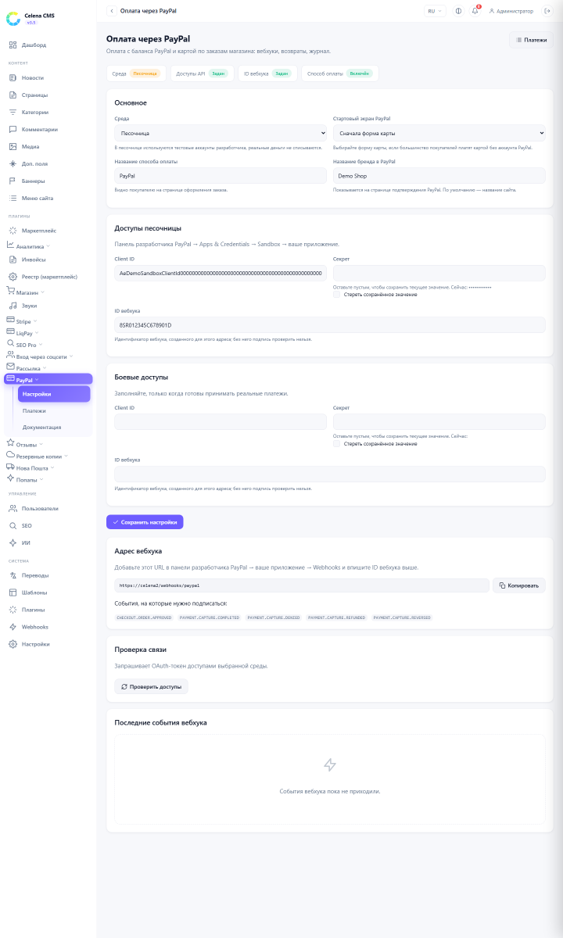Image resolution: width=563 pixels, height=938 pixels.
Task: Open notifications bell icon
Action: 475,11
